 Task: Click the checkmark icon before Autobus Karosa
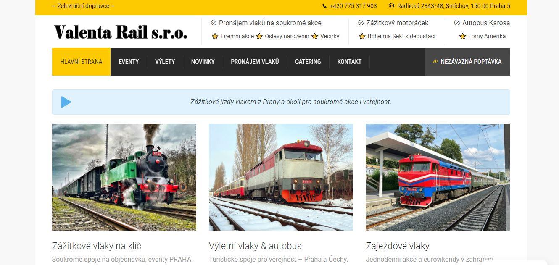tap(457, 23)
